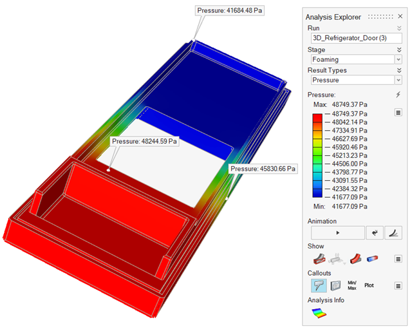Select the Pressure: 48244.59 Pa callout

(x=144, y=141)
